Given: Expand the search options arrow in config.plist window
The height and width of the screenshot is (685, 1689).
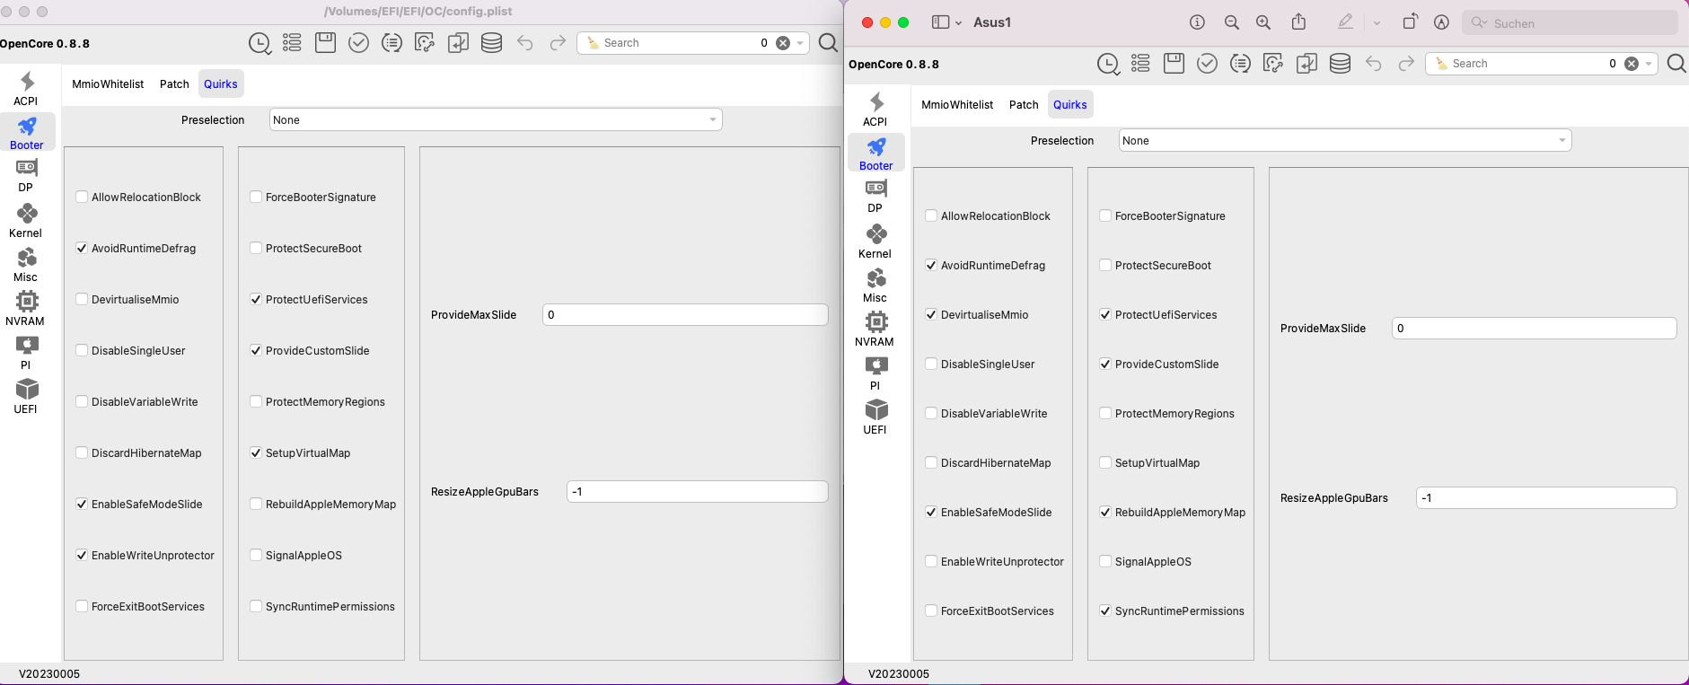Looking at the screenshot, I should click(800, 43).
